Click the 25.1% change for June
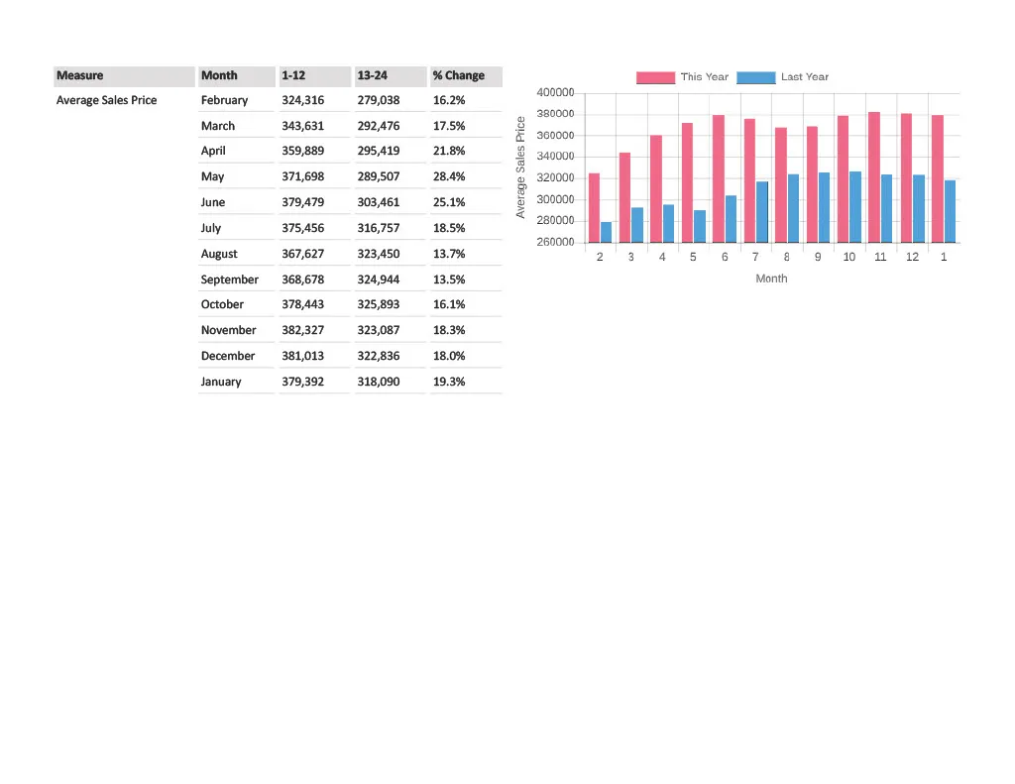Viewport: 1015px width, 784px height. (449, 202)
